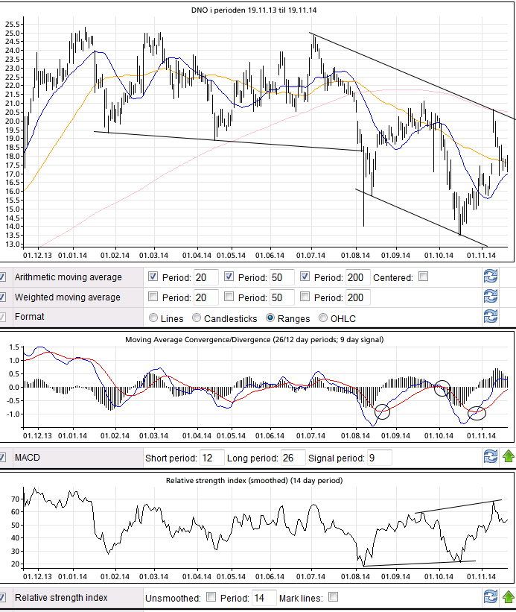Viewport: 516px width, 612px height.
Task: Click refresh icon for Weighted moving average
Action: [490, 297]
